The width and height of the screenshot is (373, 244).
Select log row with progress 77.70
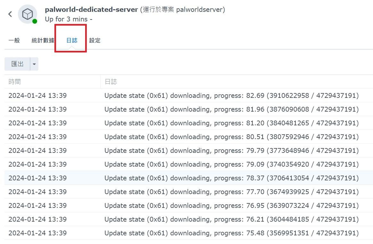coord(189,192)
